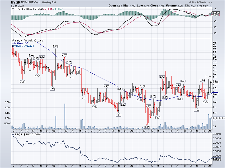
Task: Select the BSQR ticker symbol in the header
Action: point(16,2)
